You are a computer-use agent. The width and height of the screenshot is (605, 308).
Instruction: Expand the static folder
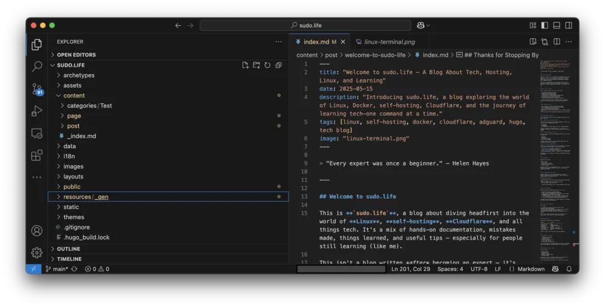[168, 207]
